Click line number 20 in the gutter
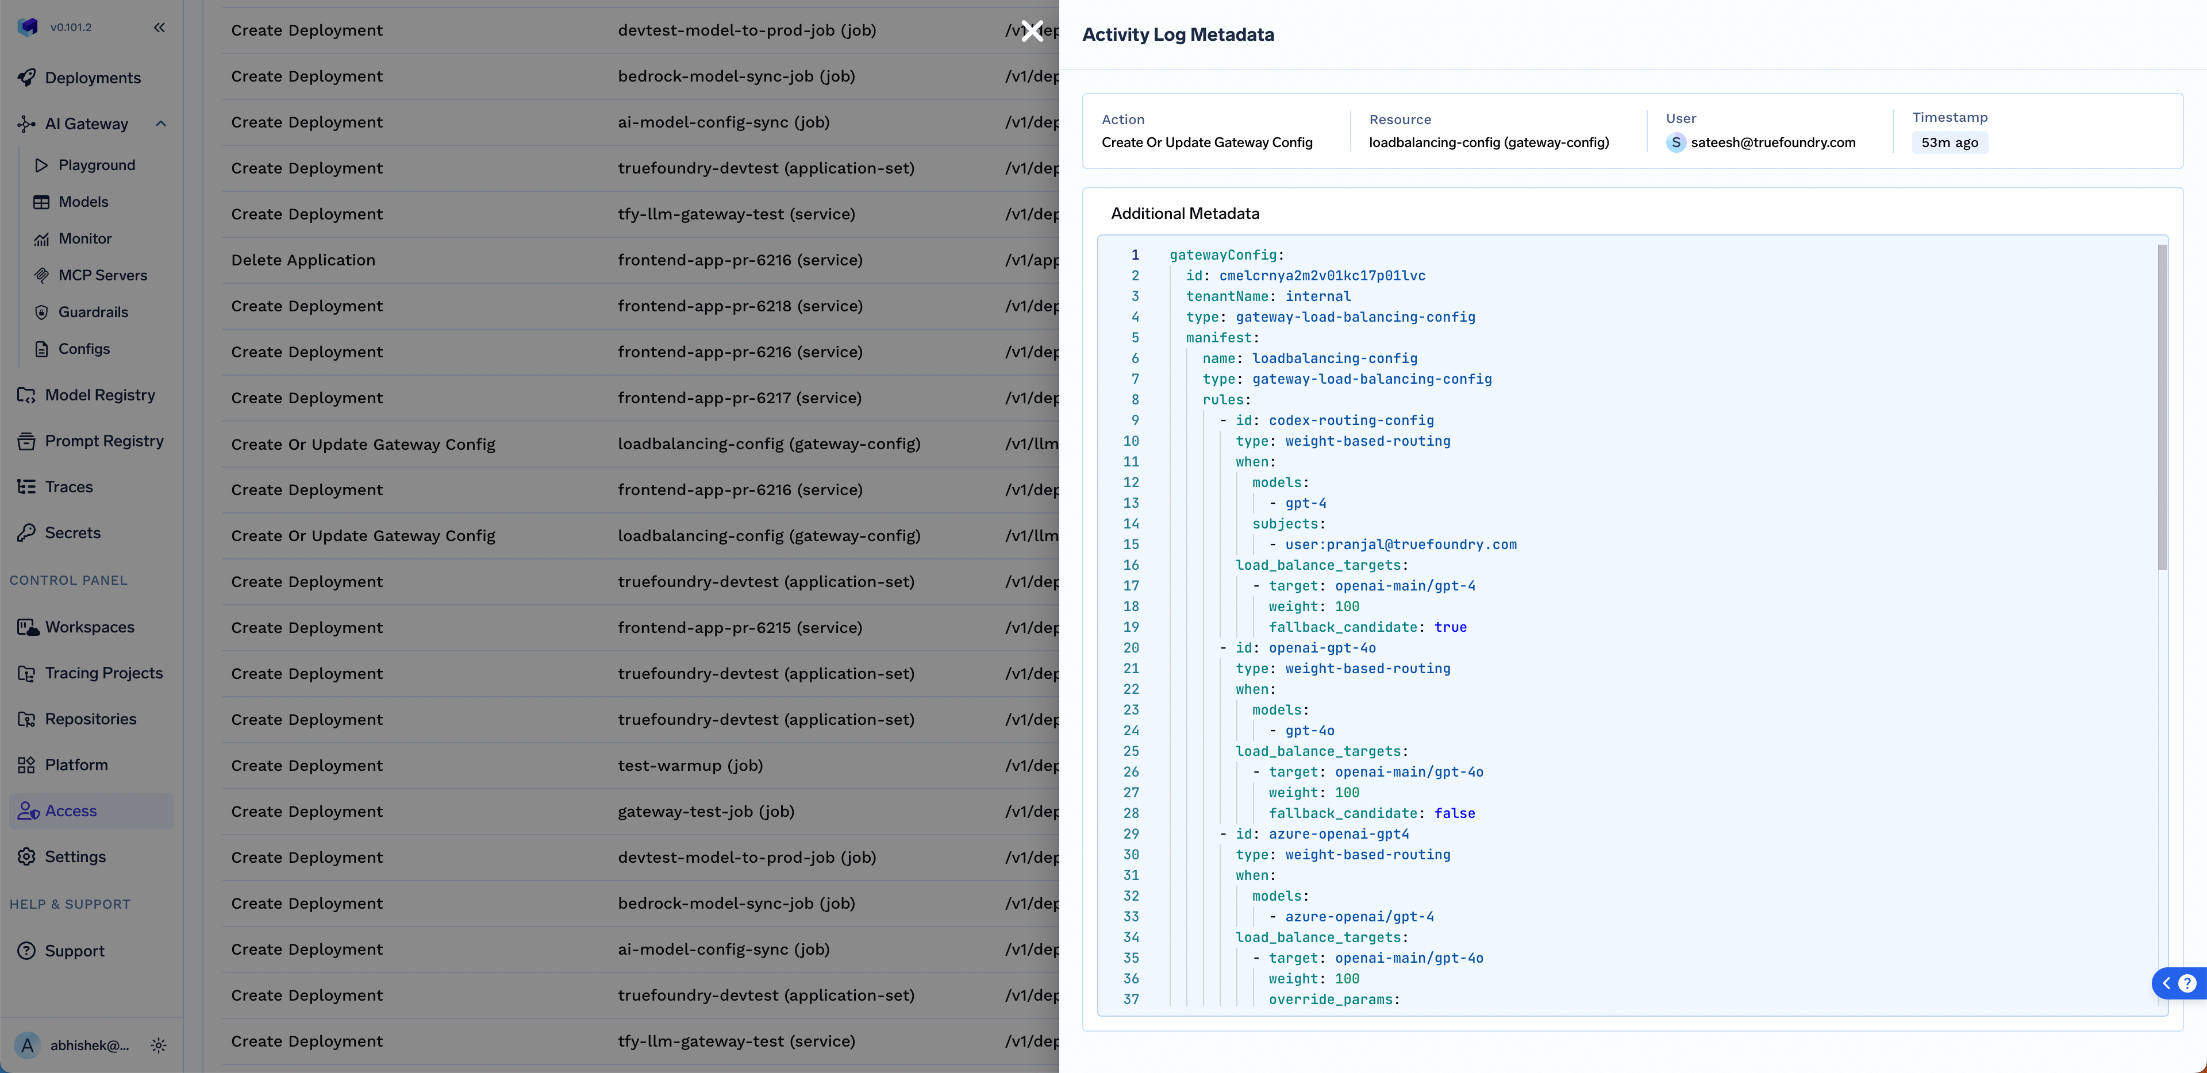This screenshot has height=1073, width=2207. pyautogui.click(x=1131, y=649)
